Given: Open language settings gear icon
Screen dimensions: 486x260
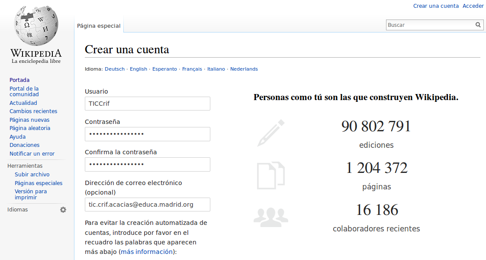Looking at the screenshot, I should pos(63,210).
